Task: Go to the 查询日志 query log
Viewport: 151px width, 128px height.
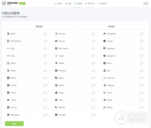Action: click(90, 4)
